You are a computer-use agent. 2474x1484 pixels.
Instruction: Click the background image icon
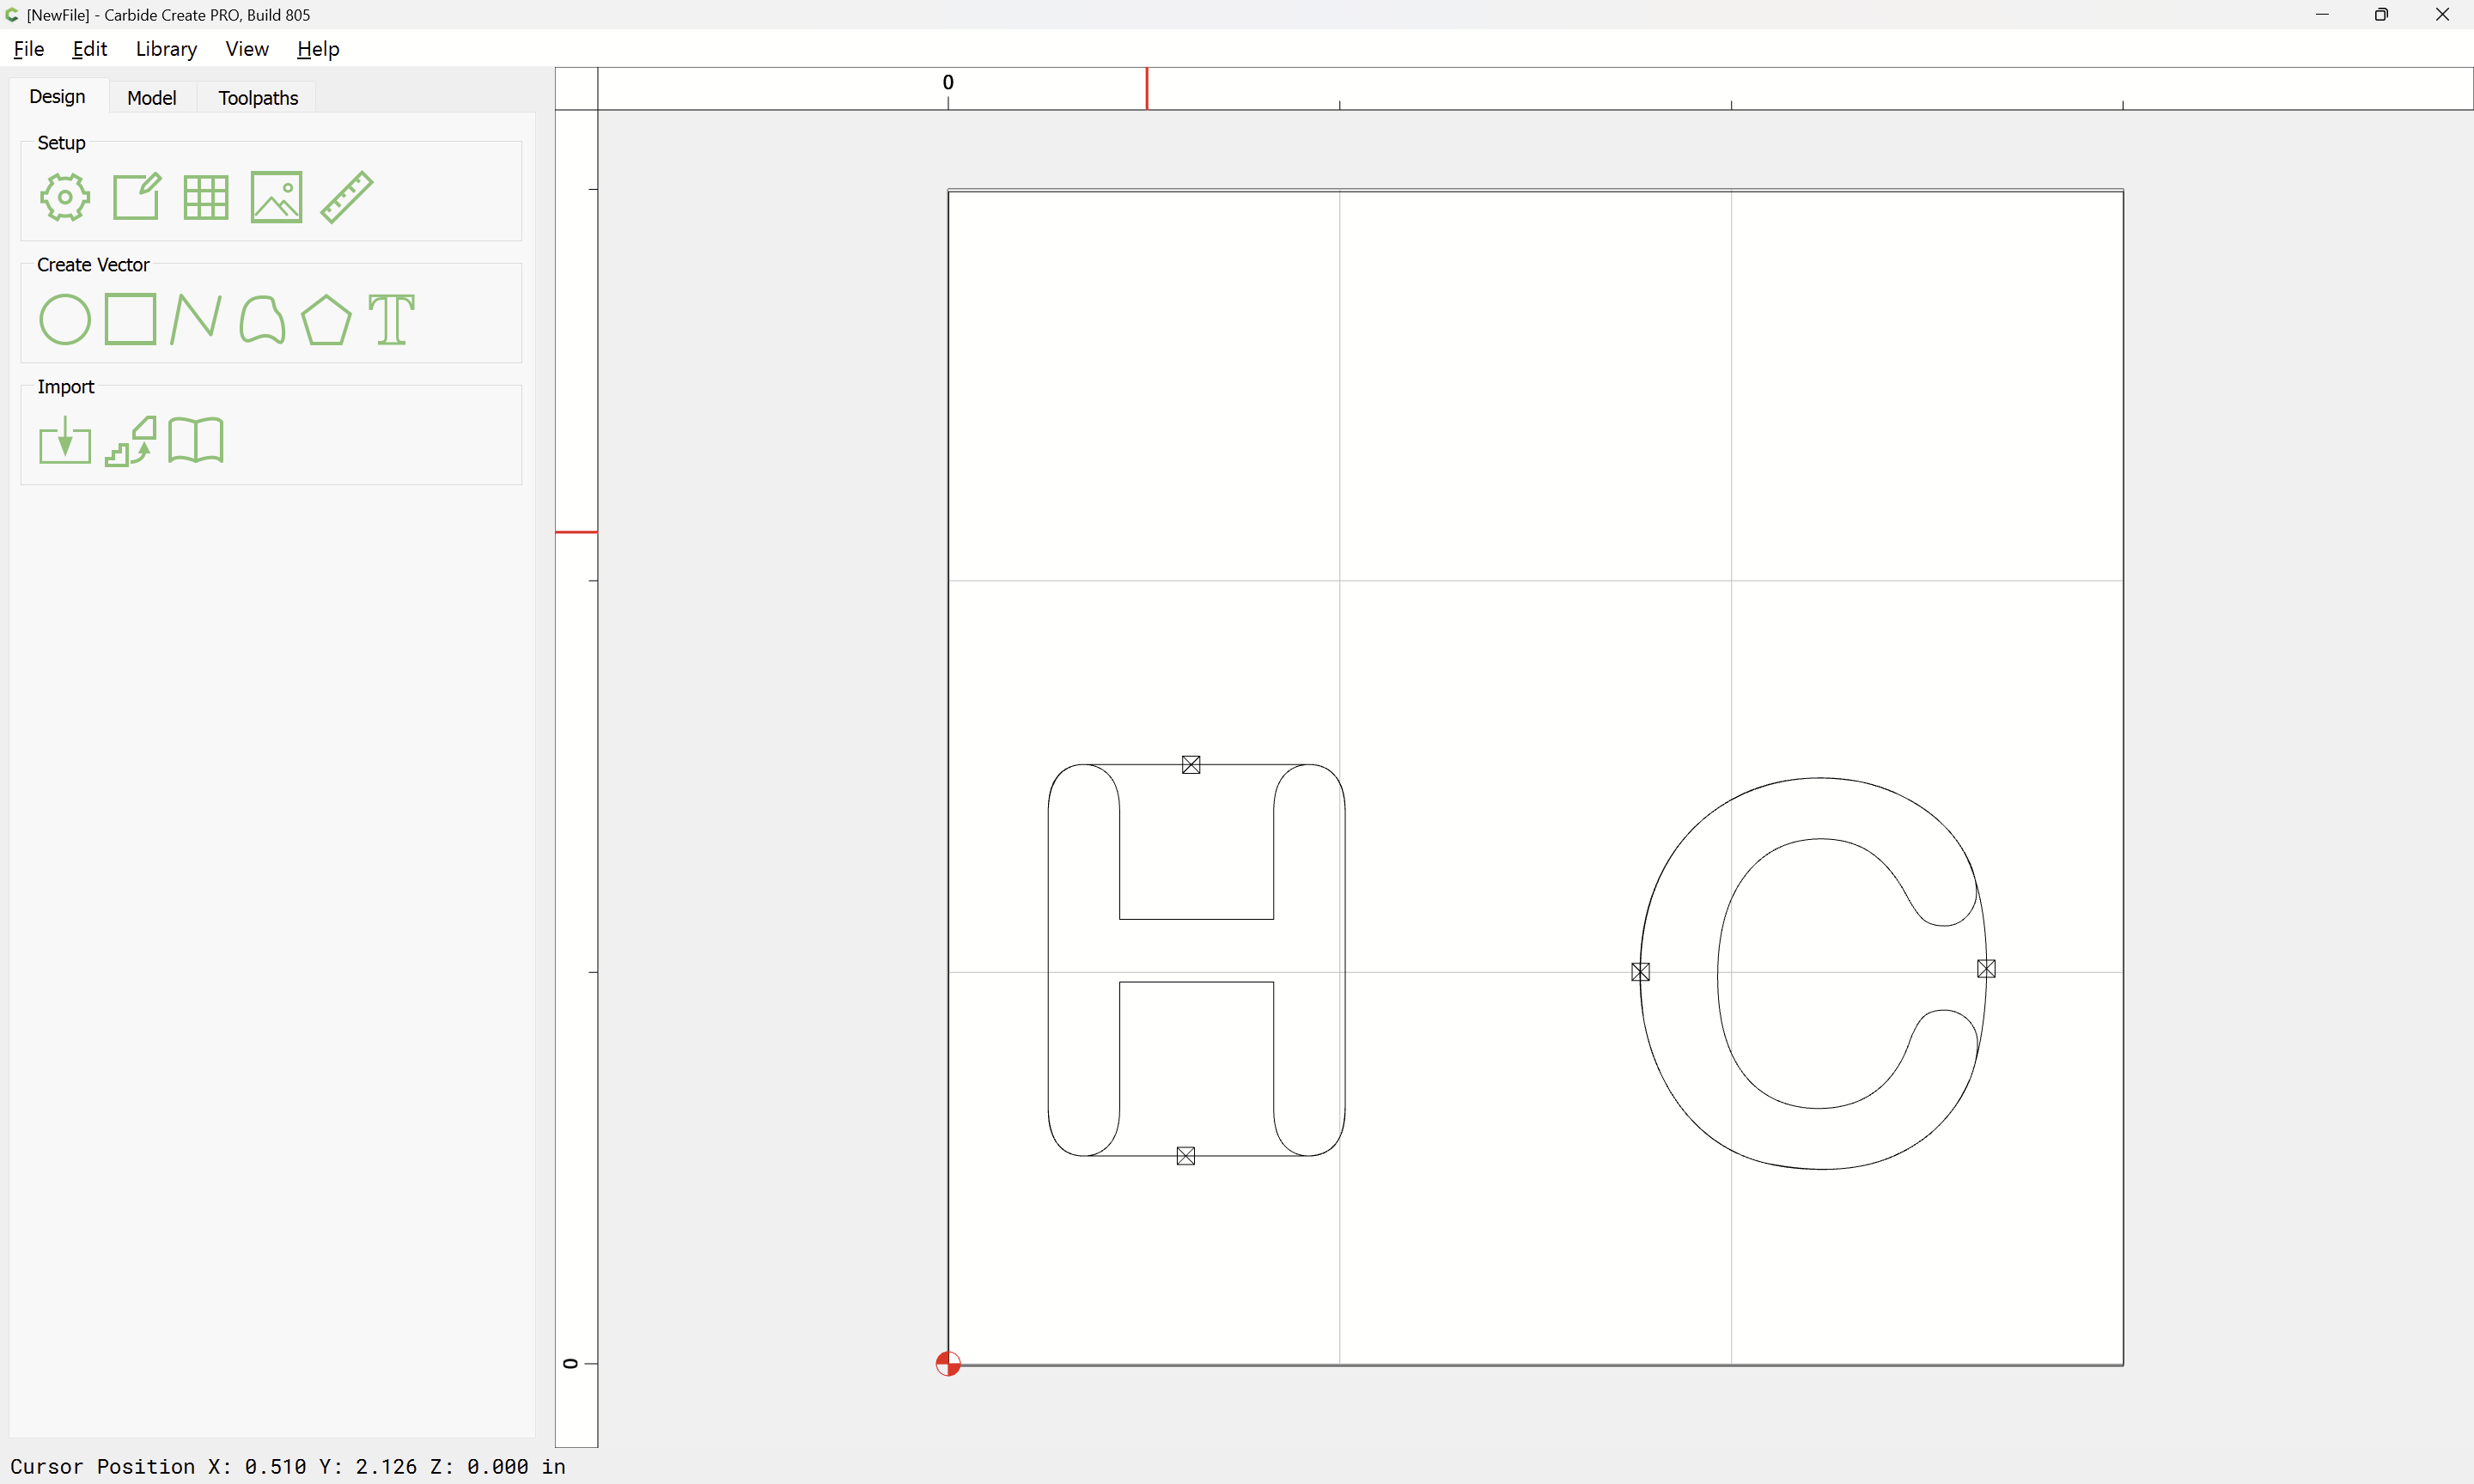(x=276, y=197)
